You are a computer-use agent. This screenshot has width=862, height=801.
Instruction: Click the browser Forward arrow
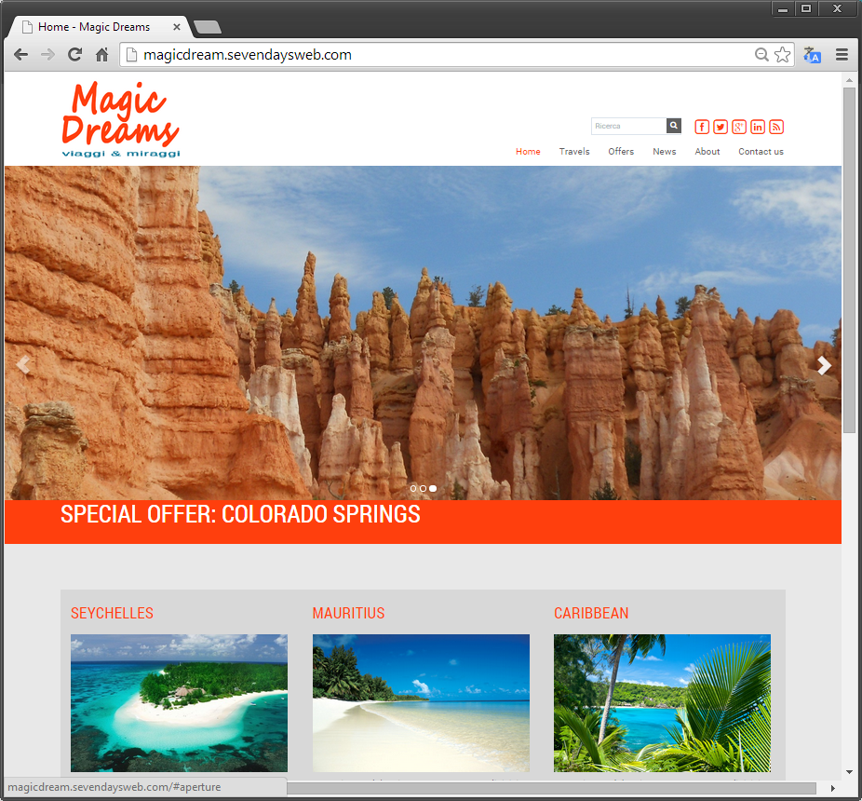(x=47, y=54)
